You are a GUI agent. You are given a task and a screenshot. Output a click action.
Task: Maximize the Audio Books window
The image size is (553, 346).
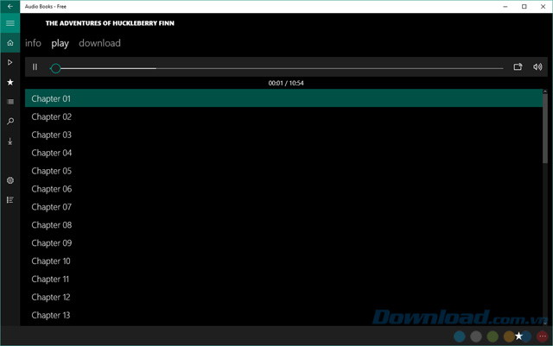pyautogui.click(x=524, y=6)
